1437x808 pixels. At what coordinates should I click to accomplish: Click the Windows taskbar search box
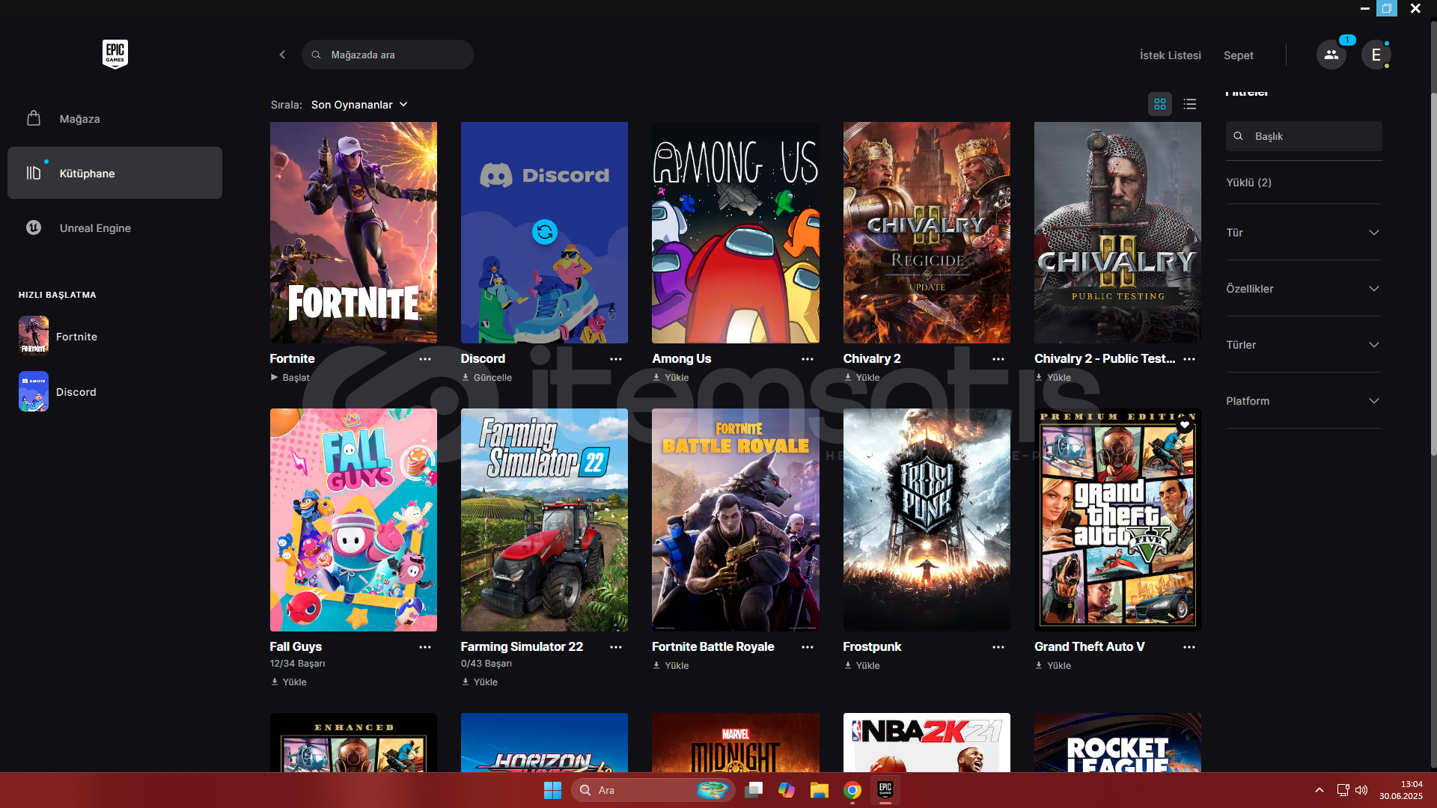pos(653,790)
